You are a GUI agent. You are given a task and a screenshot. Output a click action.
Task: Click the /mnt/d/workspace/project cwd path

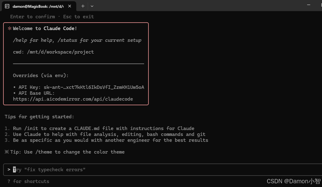[x=60, y=52]
